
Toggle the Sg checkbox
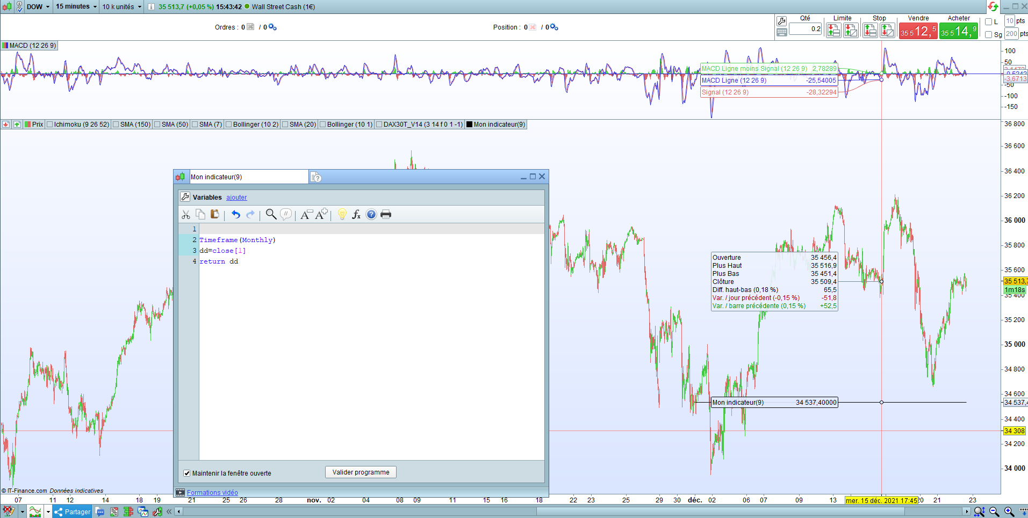click(x=989, y=35)
